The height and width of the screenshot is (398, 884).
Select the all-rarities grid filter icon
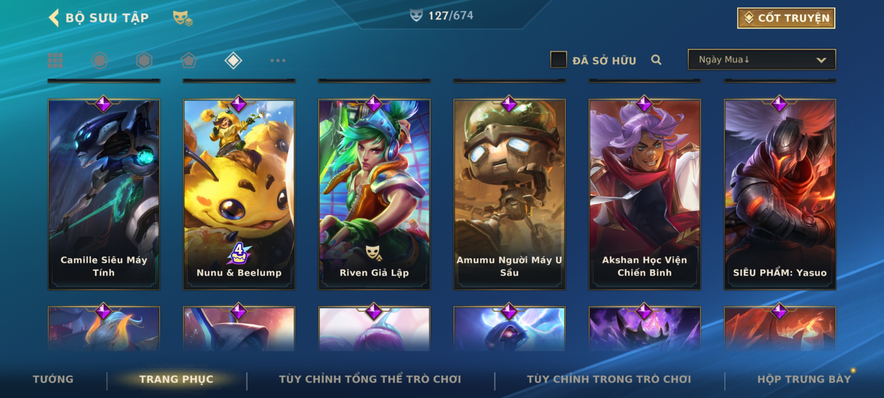pyautogui.click(x=55, y=60)
